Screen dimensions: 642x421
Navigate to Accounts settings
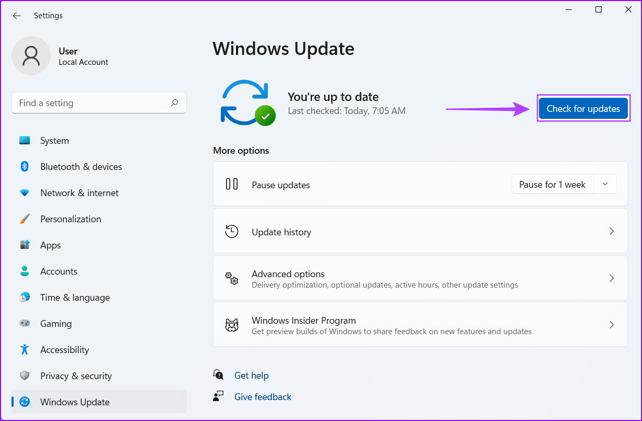click(x=99, y=271)
